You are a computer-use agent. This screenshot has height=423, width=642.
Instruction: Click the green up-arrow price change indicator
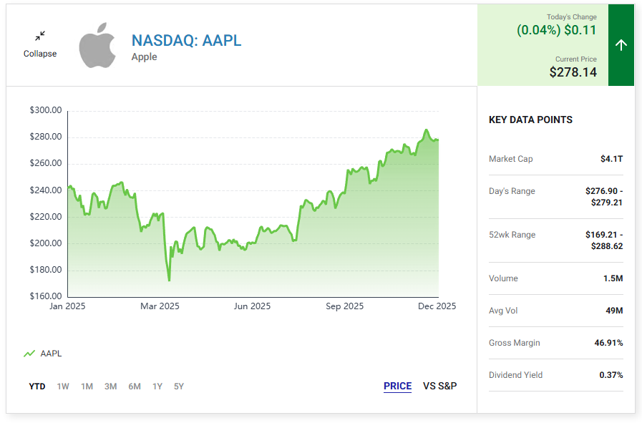tap(621, 45)
